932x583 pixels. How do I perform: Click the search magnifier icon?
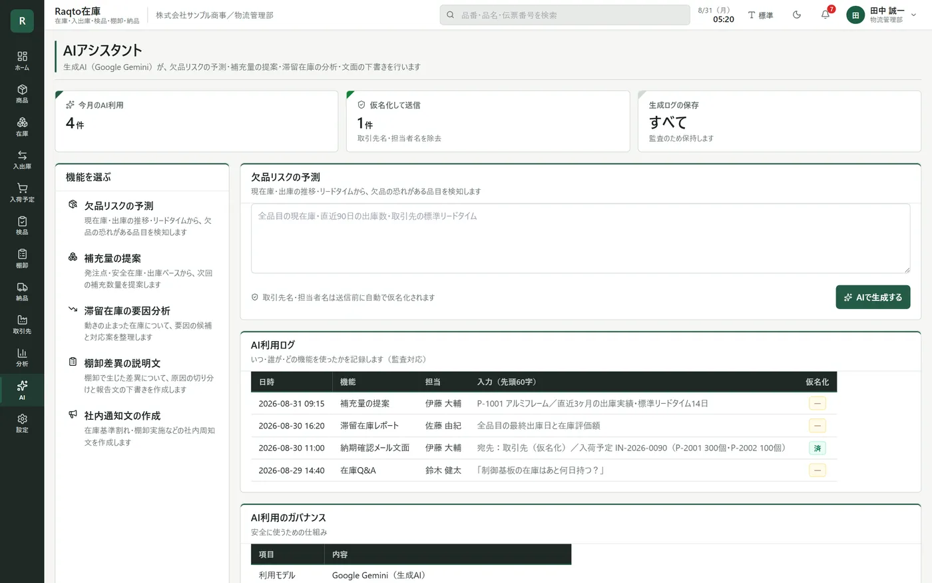(451, 15)
